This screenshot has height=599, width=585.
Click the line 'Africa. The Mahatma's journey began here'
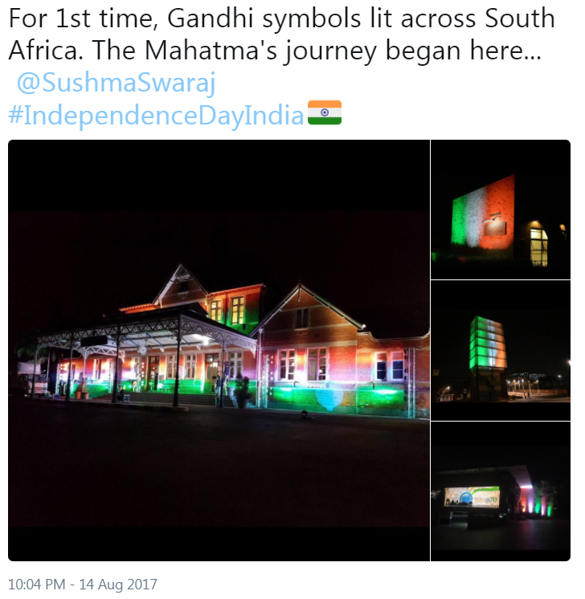tap(275, 50)
